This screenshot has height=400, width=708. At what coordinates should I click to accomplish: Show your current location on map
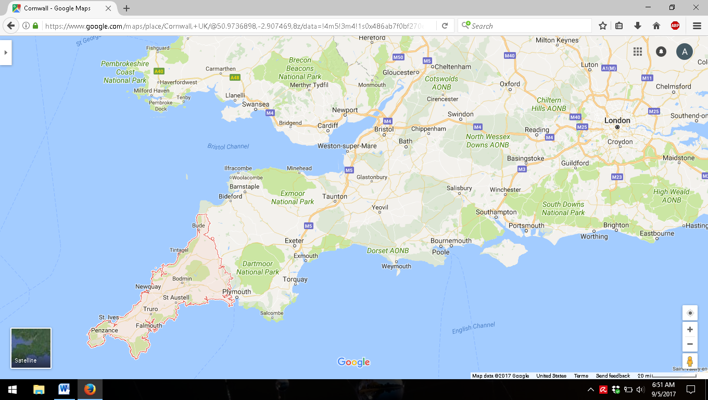690,313
